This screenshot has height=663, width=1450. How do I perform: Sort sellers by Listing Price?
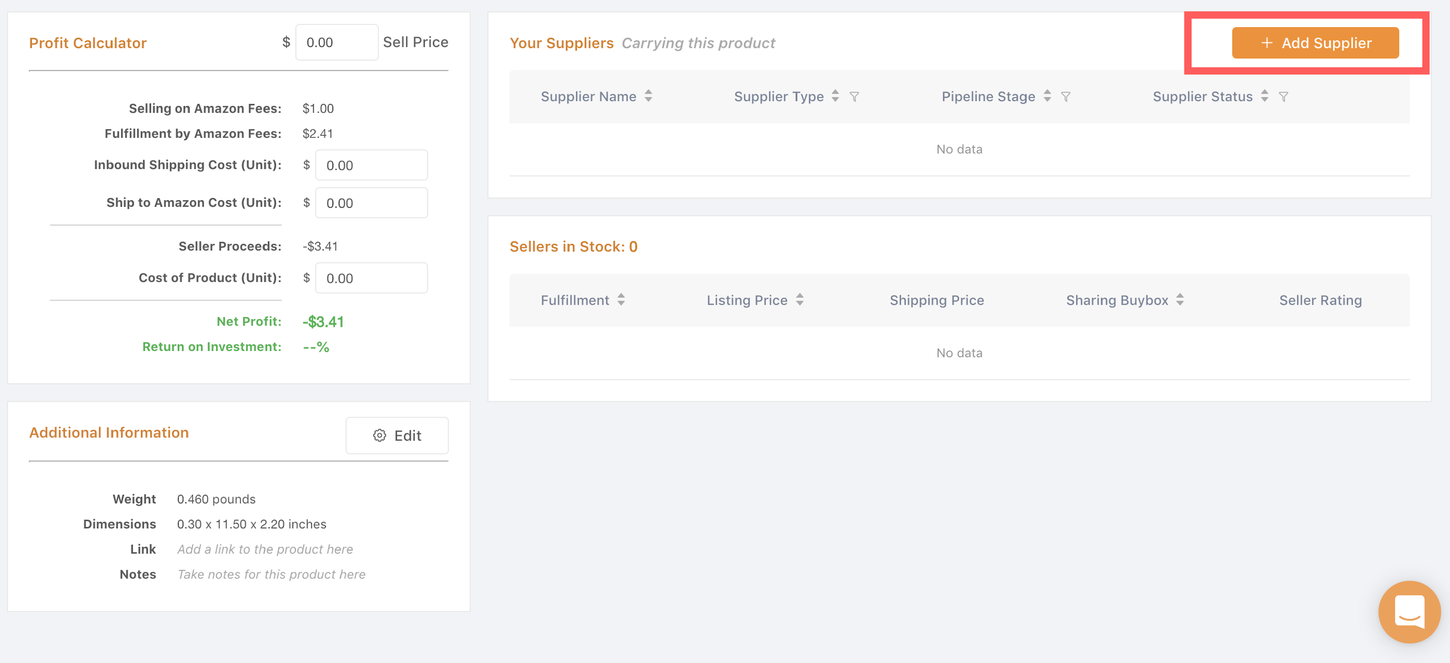click(x=799, y=300)
